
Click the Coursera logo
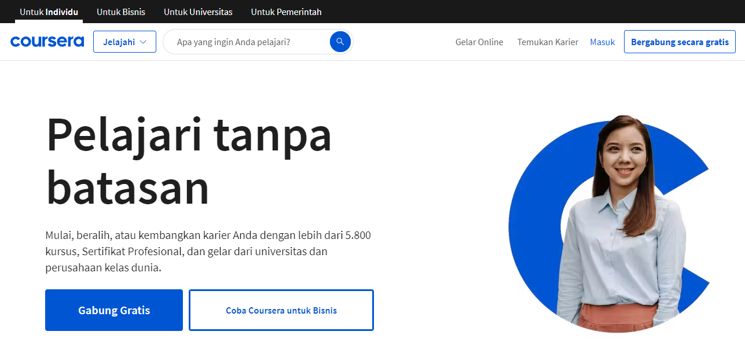click(47, 42)
